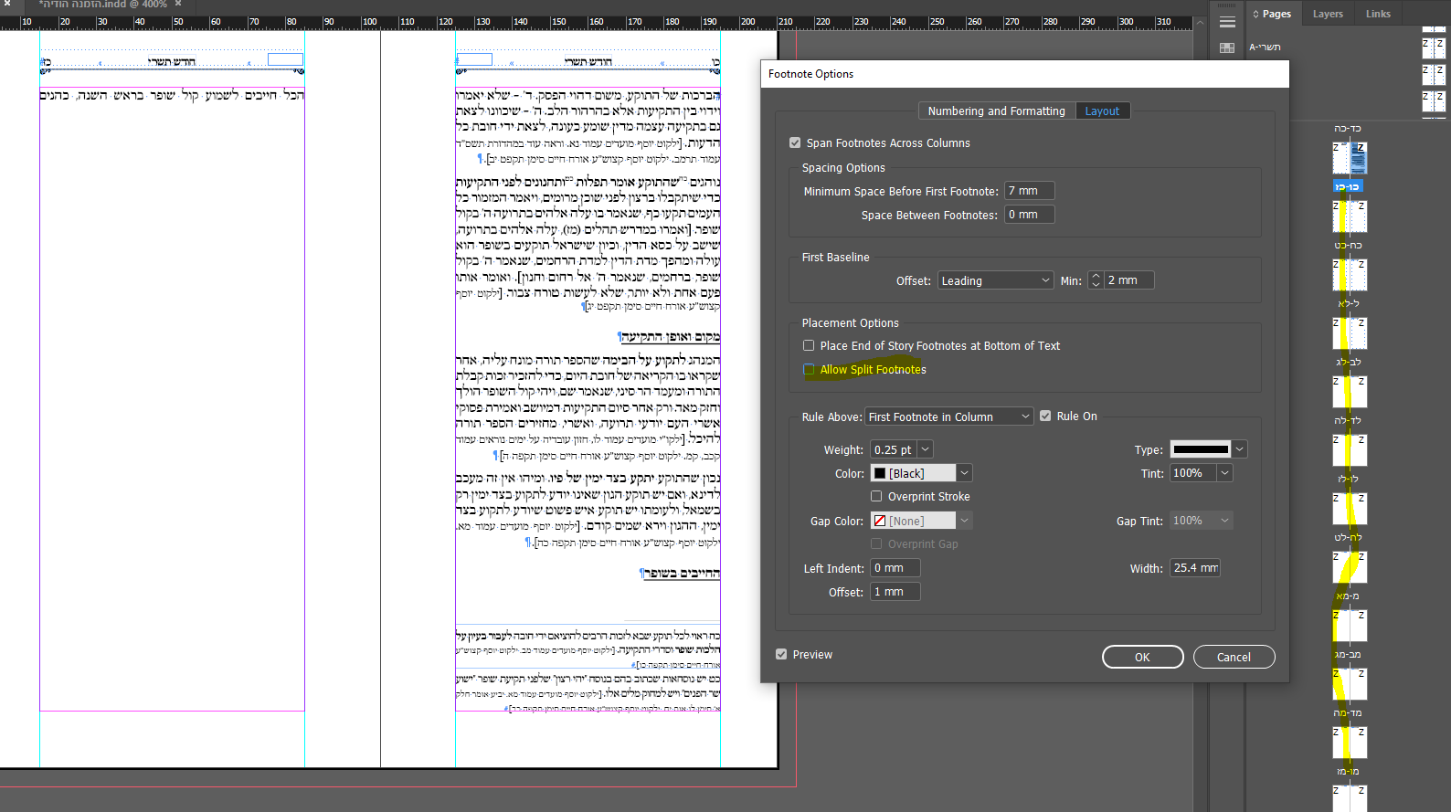Toggle Span Footnotes Across Columns checkbox
Image resolution: width=1451 pixels, height=812 pixels.
[795, 143]
